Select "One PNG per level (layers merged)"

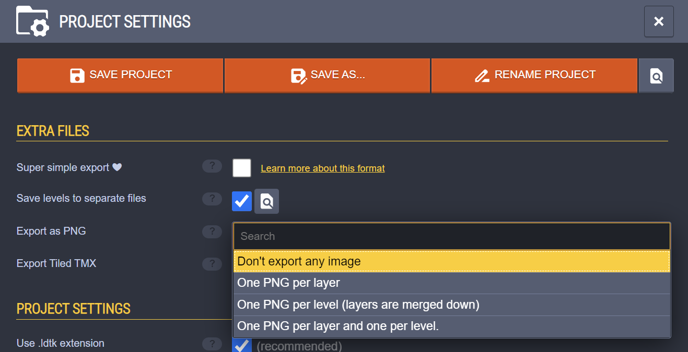click(451, 305)
